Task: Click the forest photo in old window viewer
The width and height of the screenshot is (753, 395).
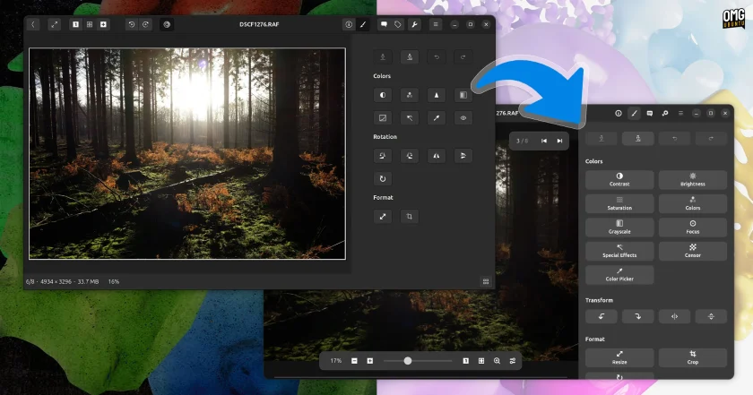Action: click(x=187, y=153)
